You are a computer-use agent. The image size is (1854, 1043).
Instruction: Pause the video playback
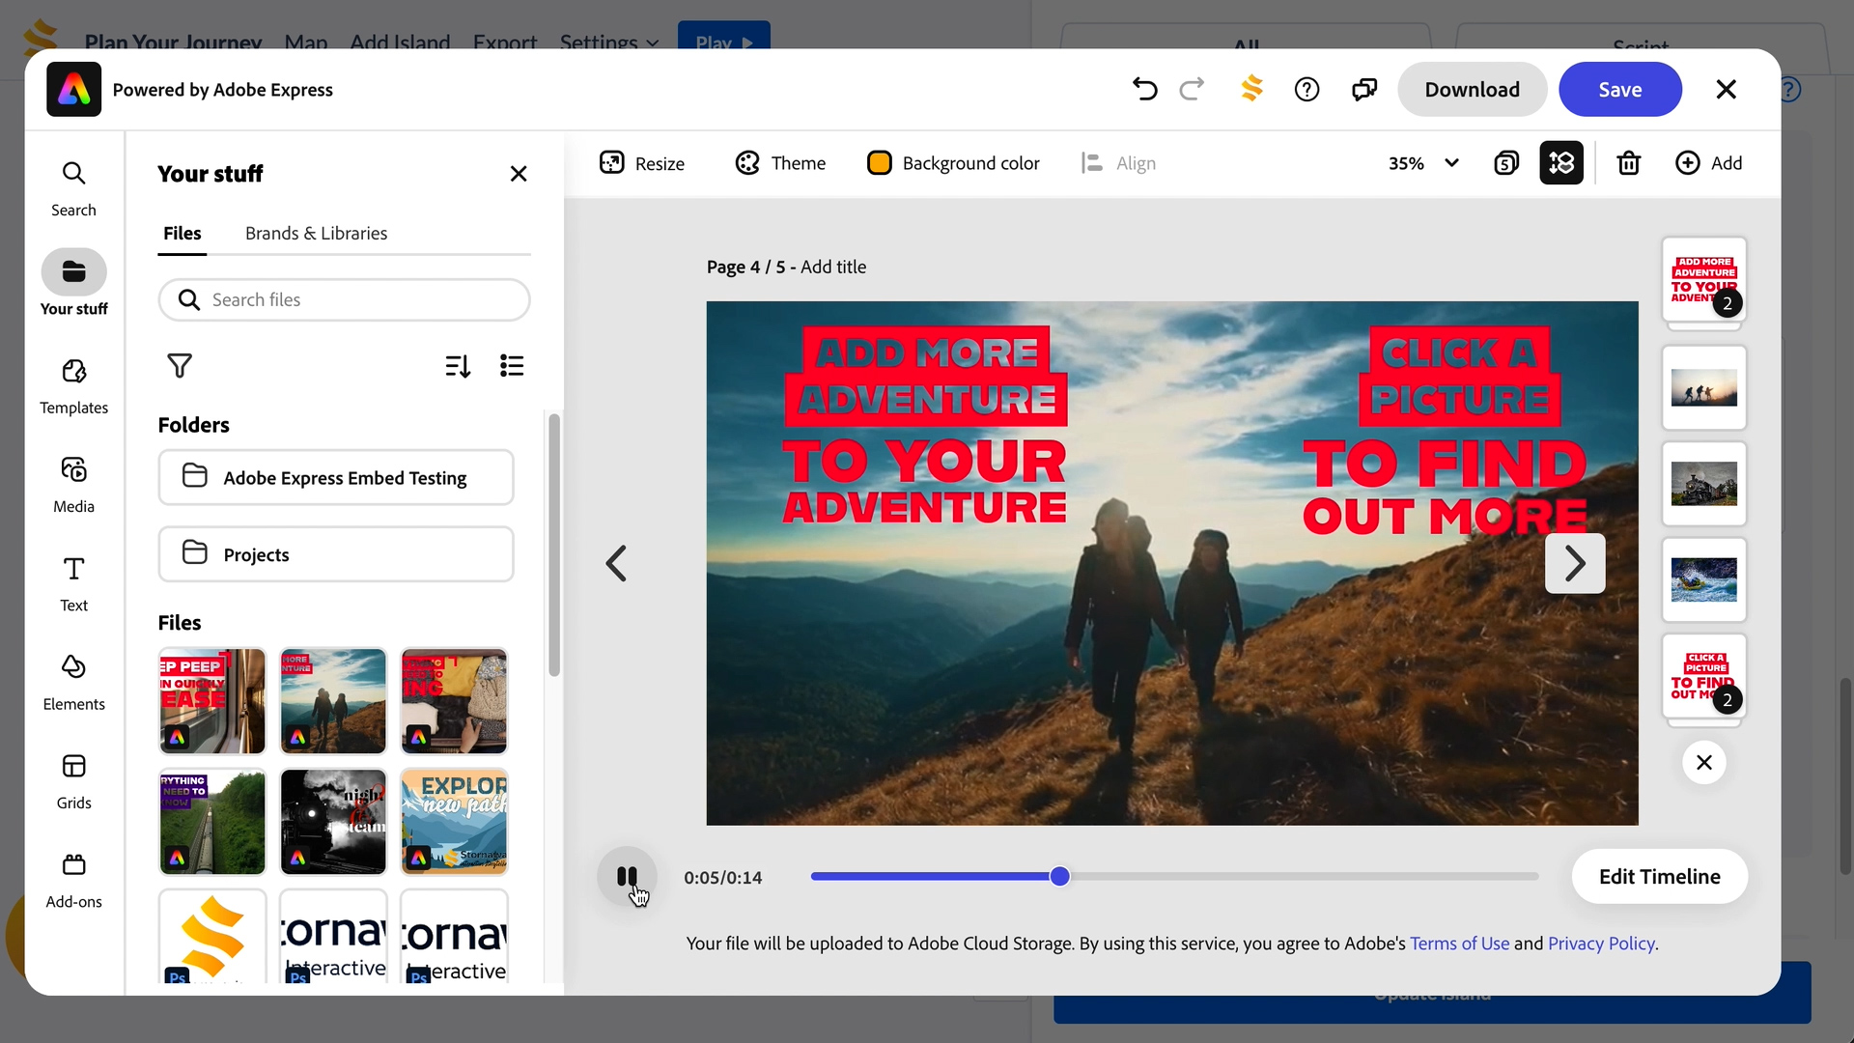pyautogui.click(x=627, y=877)
